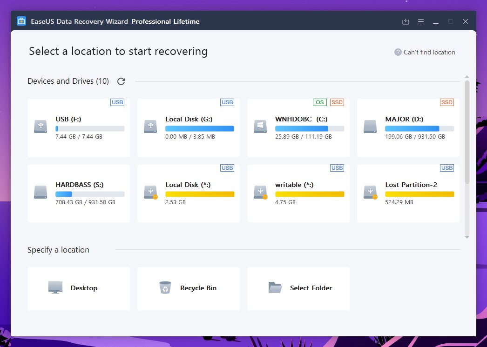Screen dimensions: 487x347
Task: Open the Select Folder location card
Action: coord(299,289)
